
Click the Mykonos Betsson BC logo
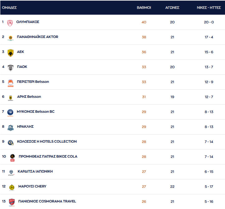(10, 112)
